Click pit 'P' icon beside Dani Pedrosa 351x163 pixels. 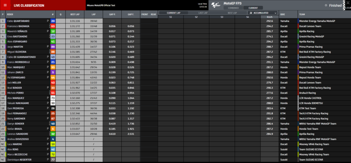[47, 108]
